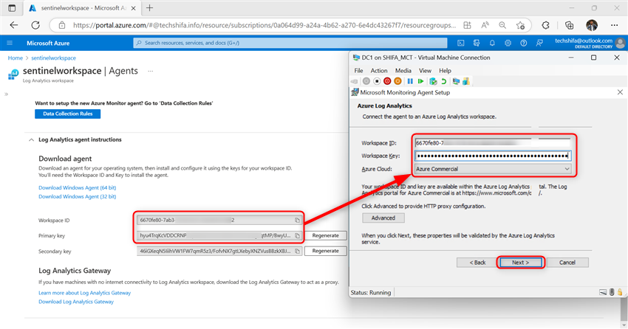Collapse Log Analytics agent instructions section

(31, 140)
